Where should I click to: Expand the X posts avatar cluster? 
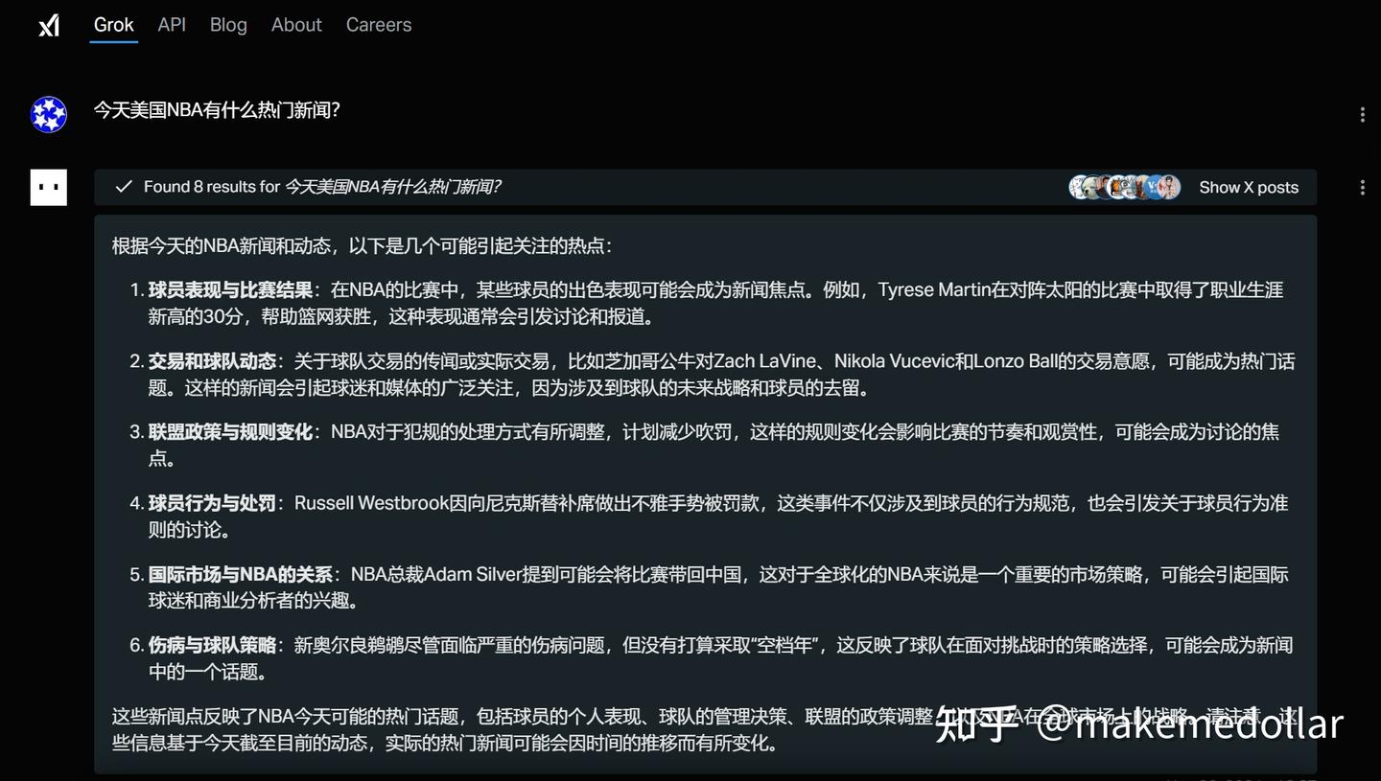tap(1124, 187)
